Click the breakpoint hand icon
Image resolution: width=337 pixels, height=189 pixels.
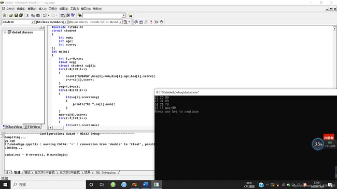pyautogui.click(x=161, y=22)
